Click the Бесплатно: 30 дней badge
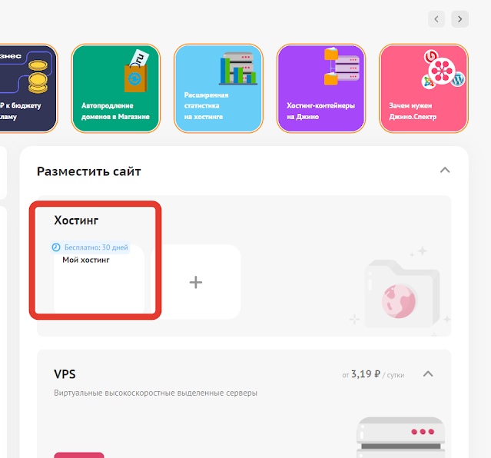491x458 pixels. pos(90,247)
